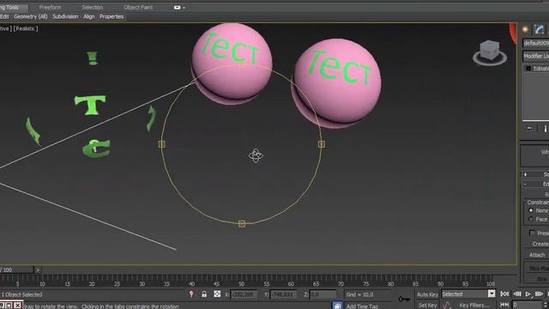Click the Z coordinate field
The width and height of the screenshot is (549, 309).
(x=323, y=294)
